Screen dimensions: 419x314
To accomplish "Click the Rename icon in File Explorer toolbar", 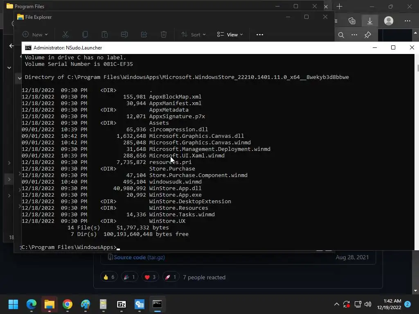I will coord(124,34).
